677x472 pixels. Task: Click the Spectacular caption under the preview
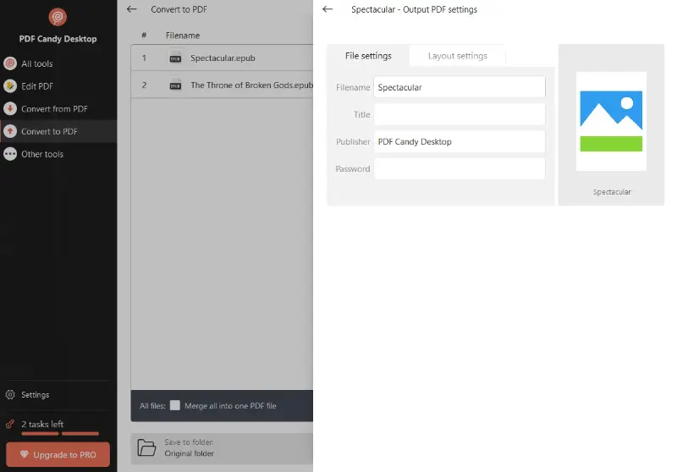(612, 192)
